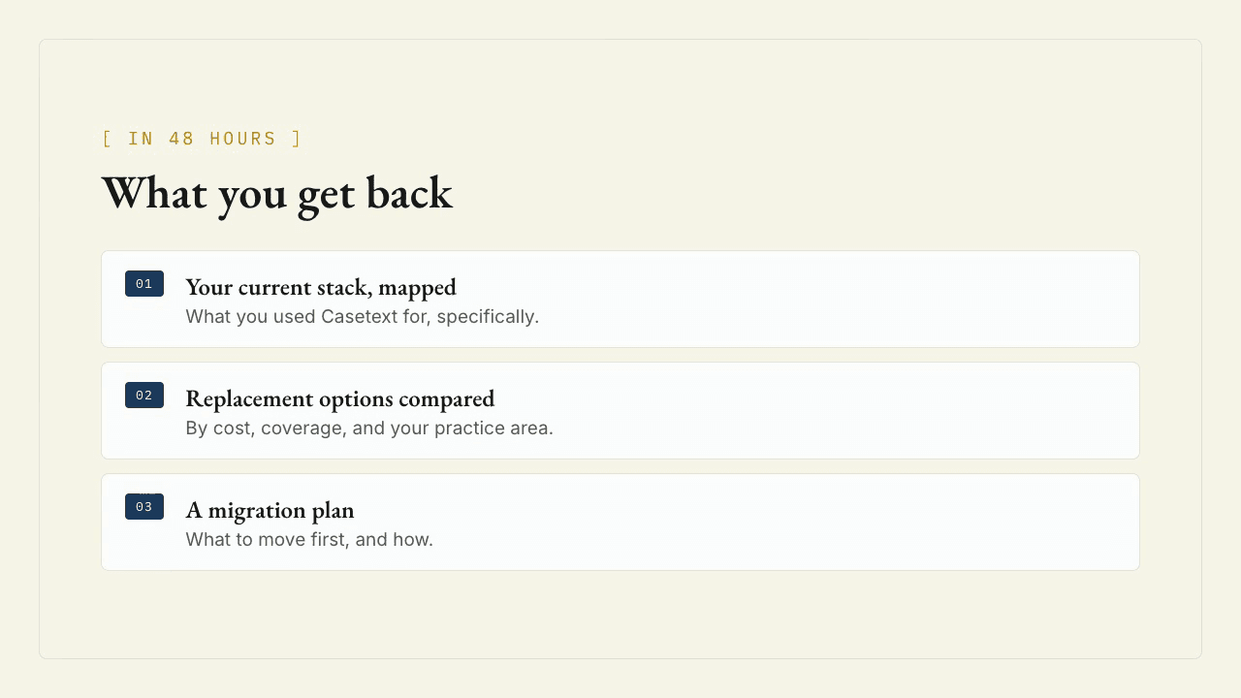This screenshot has height=698, width=1241.
Task: Select the 'A migration plan' title
Action: pyautogui.click(x=270, y=510)
